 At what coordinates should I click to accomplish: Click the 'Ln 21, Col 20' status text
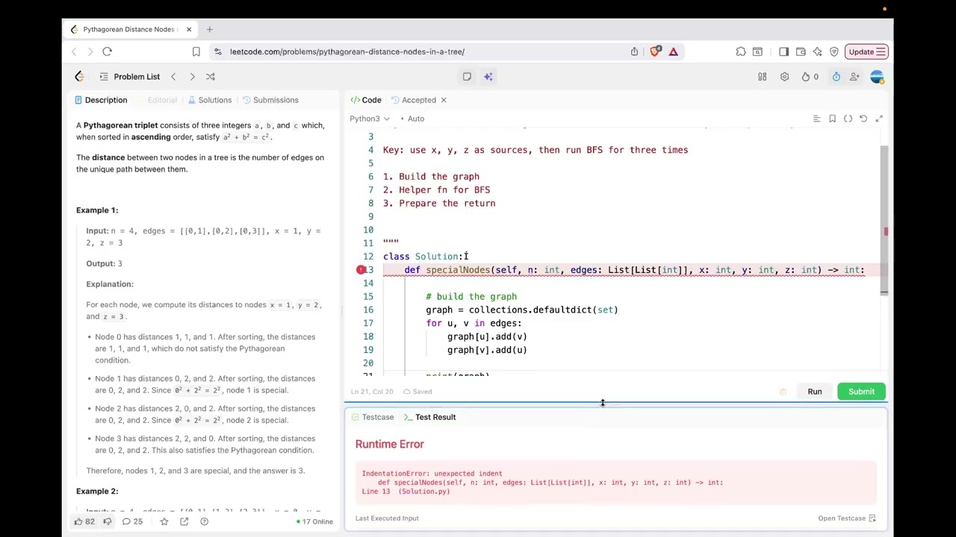372,392
